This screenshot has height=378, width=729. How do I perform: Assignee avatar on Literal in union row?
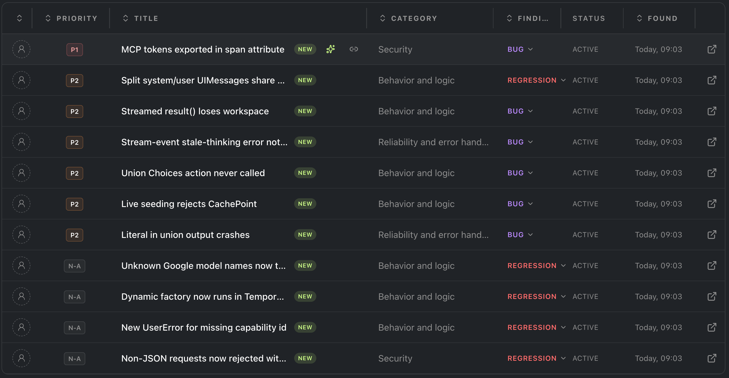tap(21, 235)
